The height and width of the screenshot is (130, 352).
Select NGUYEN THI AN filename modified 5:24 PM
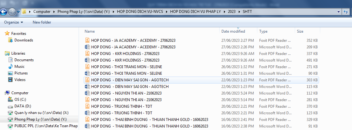pyautogui.click(x=126, y=93)
